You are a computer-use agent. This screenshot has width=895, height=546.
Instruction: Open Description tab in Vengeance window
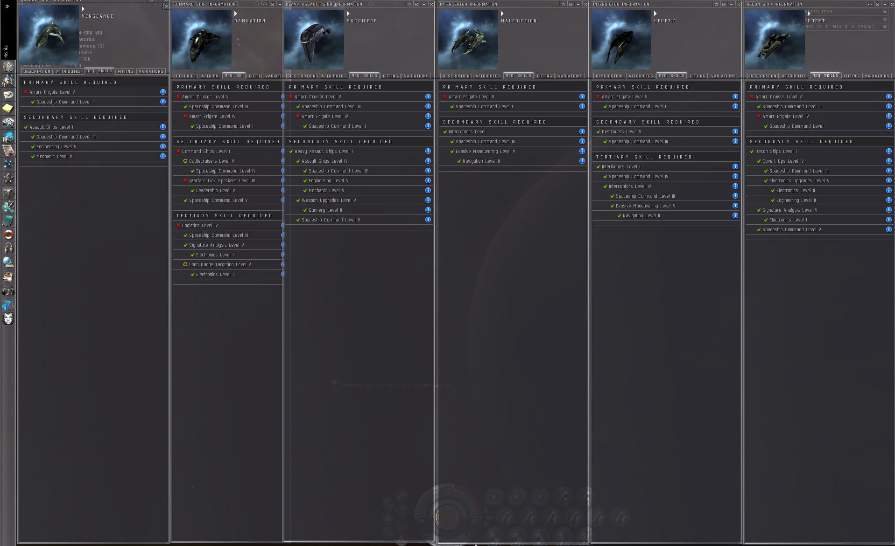37,71
